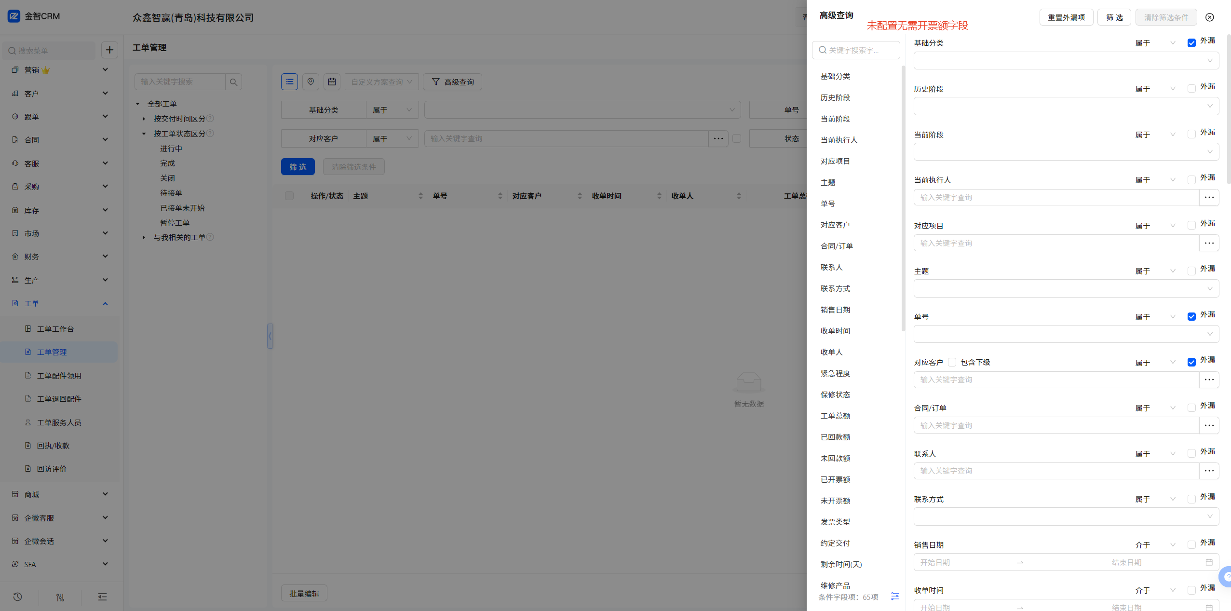The height and width of the screenshot is (611, 1231).
Task: Click the calendar view toolbar icon
Action: point(332,82)
